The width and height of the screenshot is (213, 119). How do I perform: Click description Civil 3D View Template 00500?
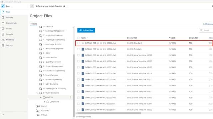pos(139,92)
